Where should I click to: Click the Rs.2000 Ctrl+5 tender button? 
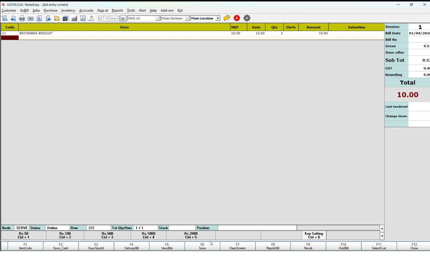coord(191,236)
